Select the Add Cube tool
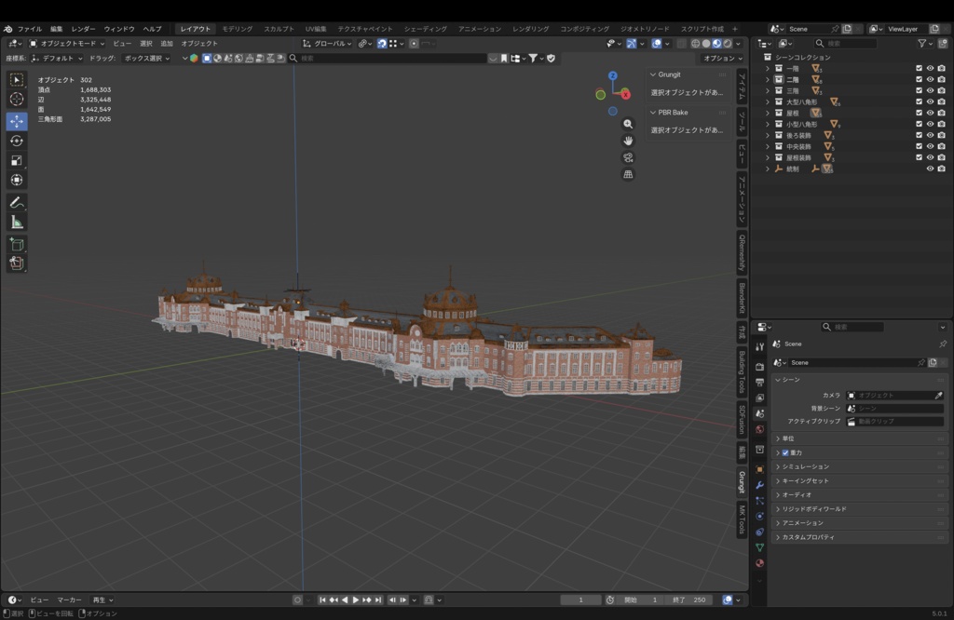The image size is (954, 620). pos(17,244)
